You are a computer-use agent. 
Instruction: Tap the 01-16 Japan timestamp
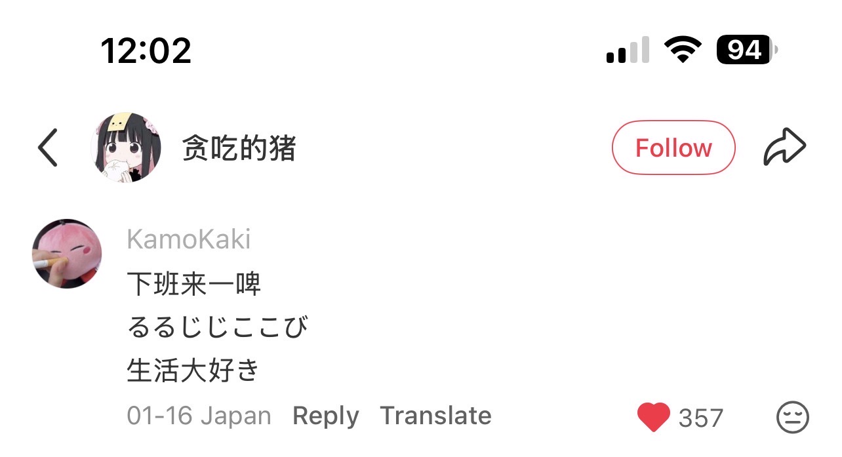pyautogui.click(x=199, y=416)
